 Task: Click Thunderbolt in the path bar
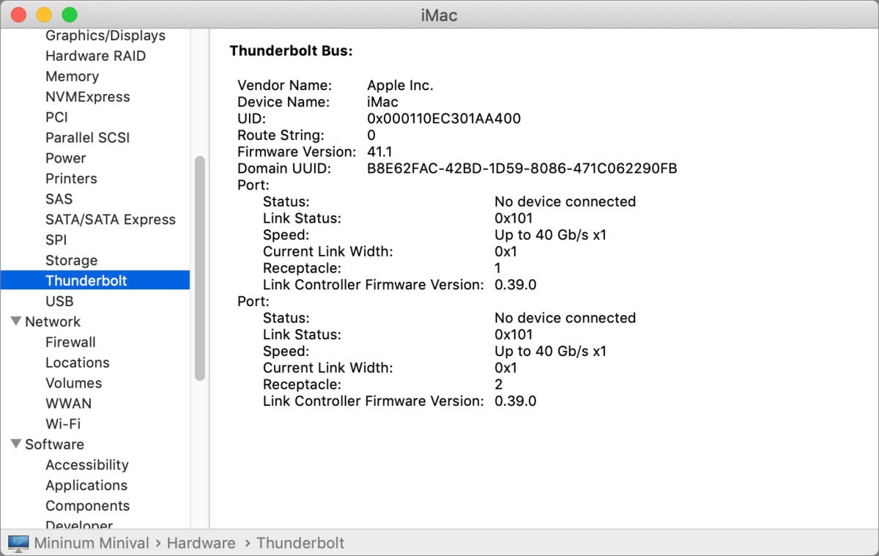tap(300, 544)
